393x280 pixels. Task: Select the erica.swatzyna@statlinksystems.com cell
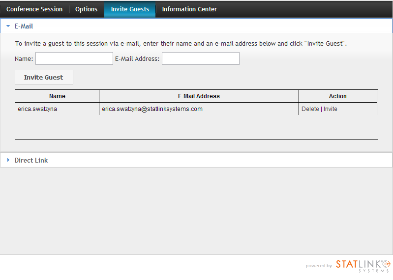[199, 109]
